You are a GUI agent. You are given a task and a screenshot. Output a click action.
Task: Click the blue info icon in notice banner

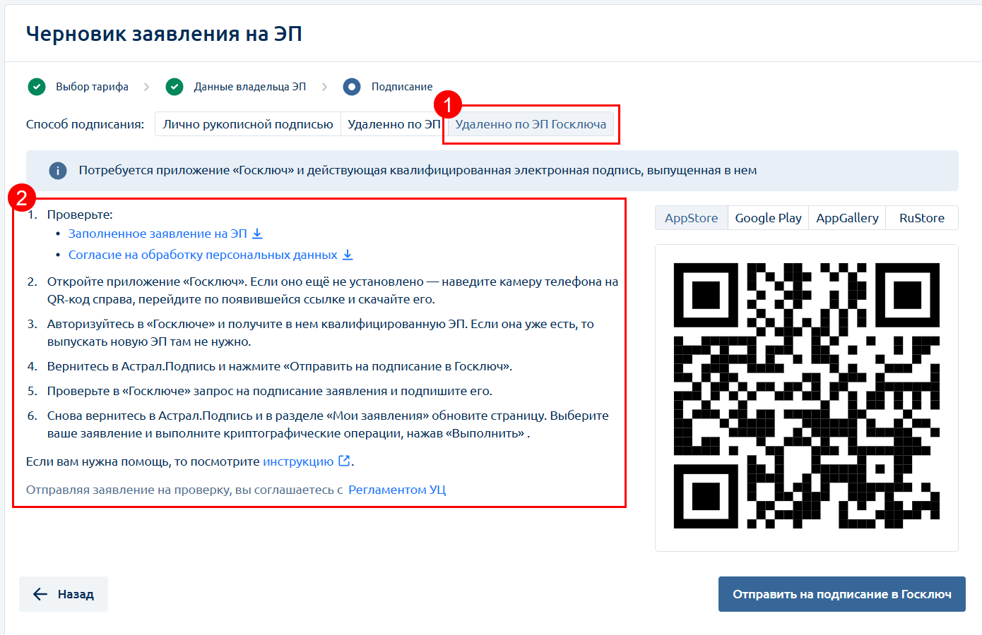58,171
